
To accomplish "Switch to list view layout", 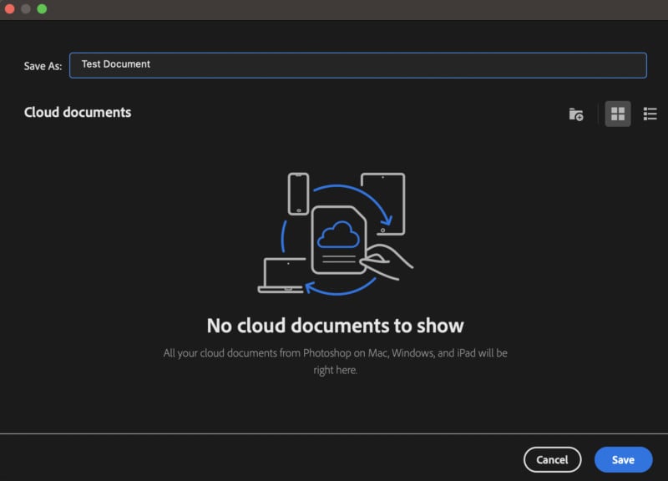I will [x=650, y=114].
